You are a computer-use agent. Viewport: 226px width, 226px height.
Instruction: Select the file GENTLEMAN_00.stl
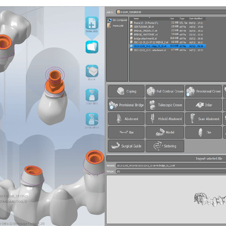tap(168, 27)
